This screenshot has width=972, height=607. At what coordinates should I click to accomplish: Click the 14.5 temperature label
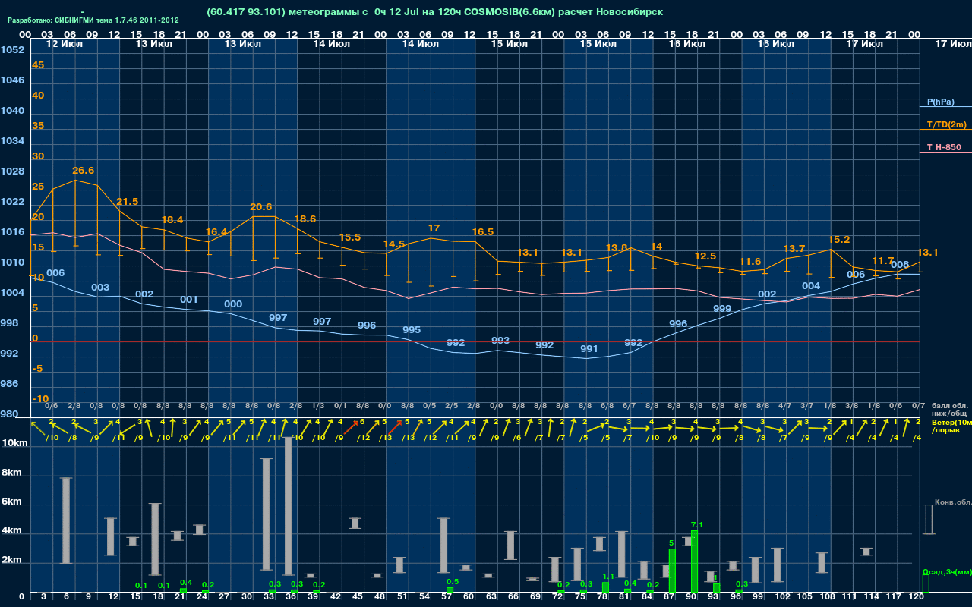(x=394, y=244)
